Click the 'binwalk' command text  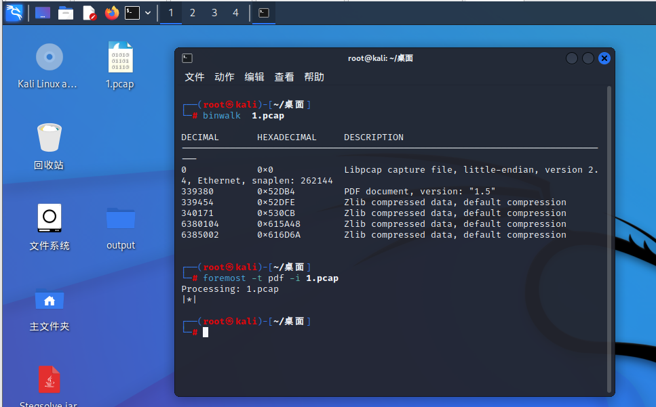[x=222, y=116]
